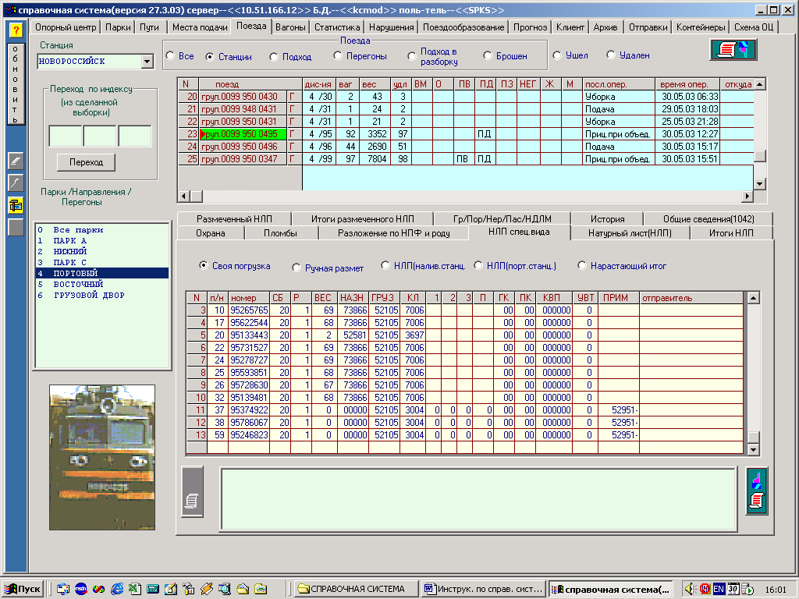Screen dimensions: 799x599
Task: Switch to the 'Вагоны' tab
Action: pos(290,27)
